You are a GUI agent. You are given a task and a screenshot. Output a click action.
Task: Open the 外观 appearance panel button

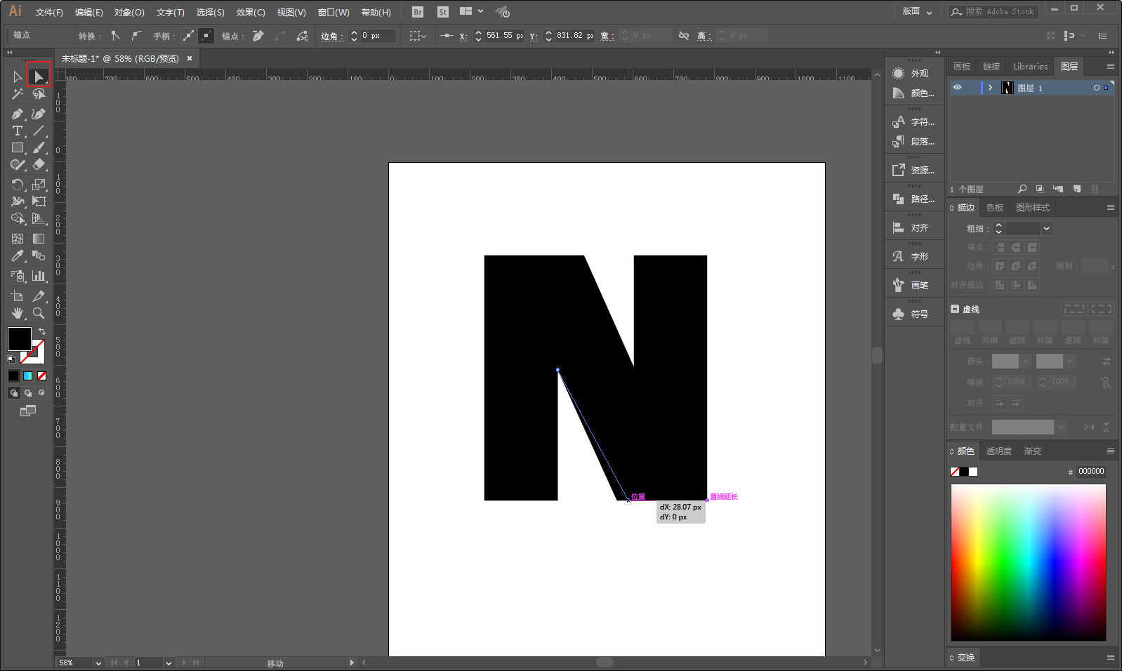913,74
